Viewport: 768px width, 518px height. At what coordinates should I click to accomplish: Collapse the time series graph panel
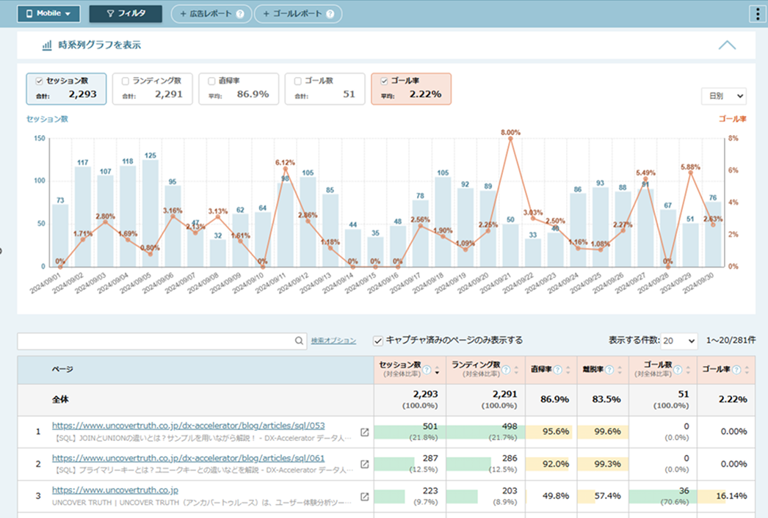[727, 45]
